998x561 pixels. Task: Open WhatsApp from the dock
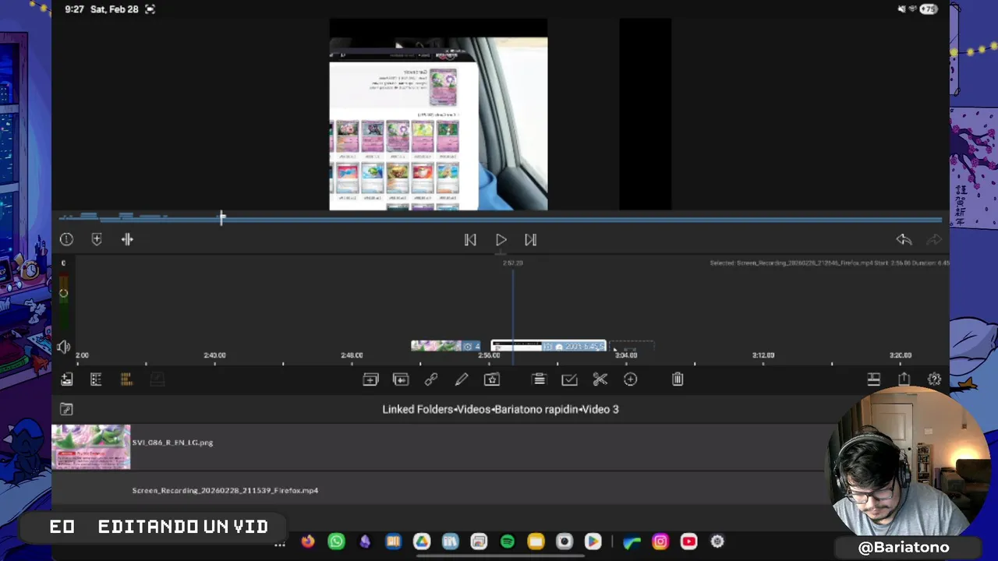click(336, 542)
